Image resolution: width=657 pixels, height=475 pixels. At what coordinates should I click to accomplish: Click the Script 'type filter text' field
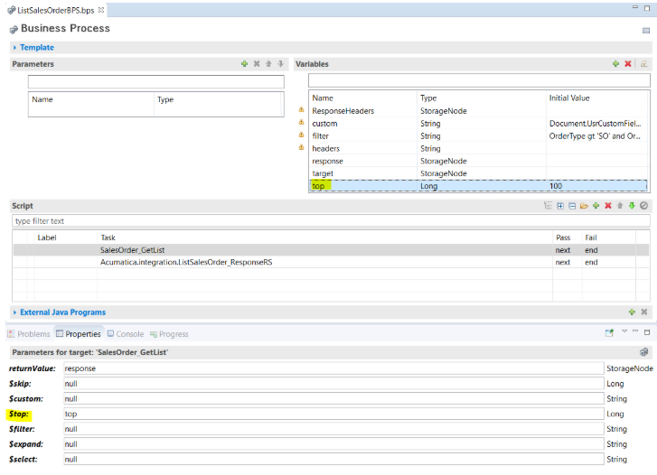[331, 220]
